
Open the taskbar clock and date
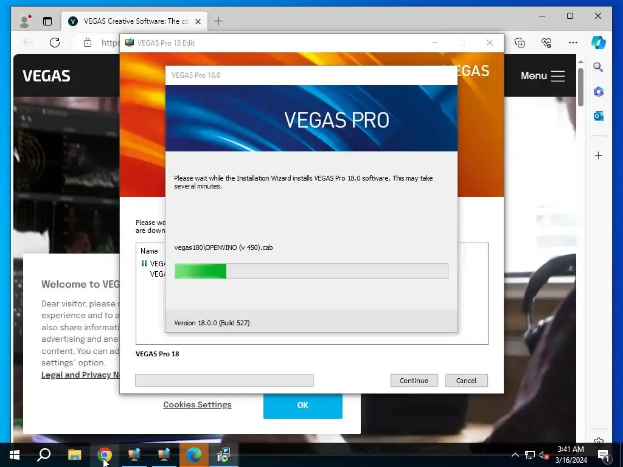pyautogui.click(x=571, y=455)
